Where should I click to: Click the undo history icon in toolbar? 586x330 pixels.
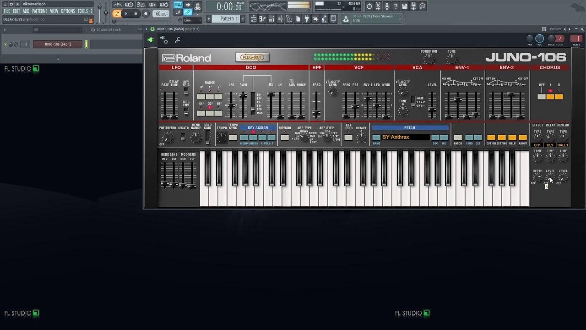coord(369,6)
